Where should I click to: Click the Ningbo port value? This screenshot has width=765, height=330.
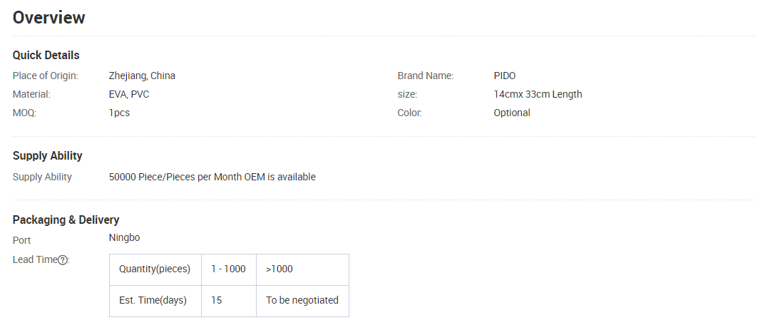[125, 237]
